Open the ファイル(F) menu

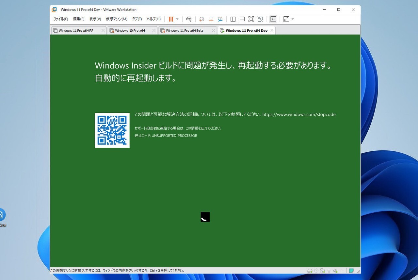pyautogui.click(x=61, y=19)
